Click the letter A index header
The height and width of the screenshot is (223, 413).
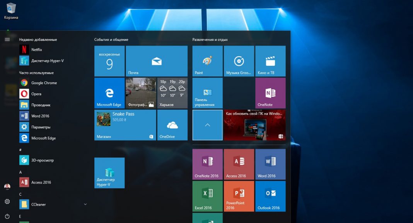[x=20, y=172]
